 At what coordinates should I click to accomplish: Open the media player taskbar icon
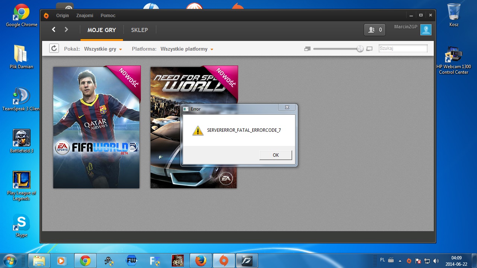pyautogui.click(x=61, y=261)
